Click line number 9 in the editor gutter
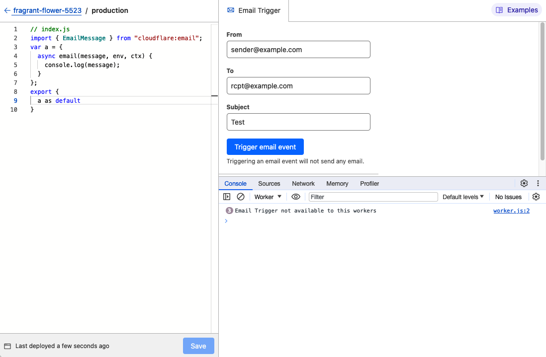Image resolution: width=546 pixels, height=357 pixels. point(15,100)
